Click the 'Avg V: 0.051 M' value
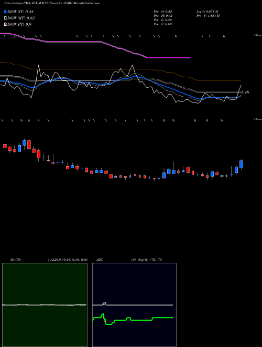This screenshot has height=347, width=262. click(208, 12)
